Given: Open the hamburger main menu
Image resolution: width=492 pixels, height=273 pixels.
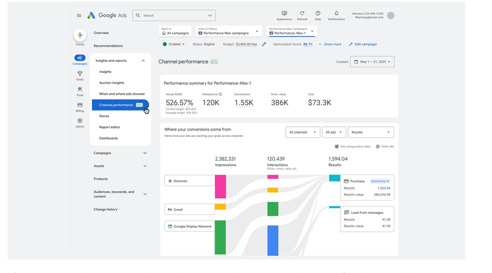Looking at the screenshot, I should coord(79,16).
